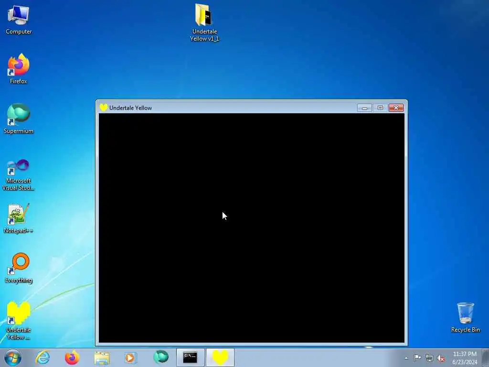Open the clock showing 11:37 PM
Viewport: 489px width, 367px height.
point(465,358)
